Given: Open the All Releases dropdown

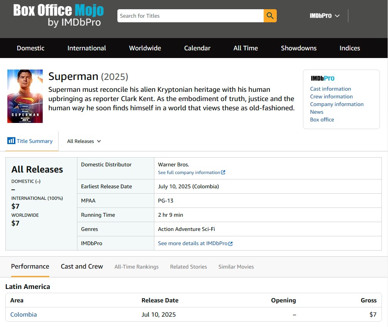Looking at the screenshot, I should [x=84, y=141].
